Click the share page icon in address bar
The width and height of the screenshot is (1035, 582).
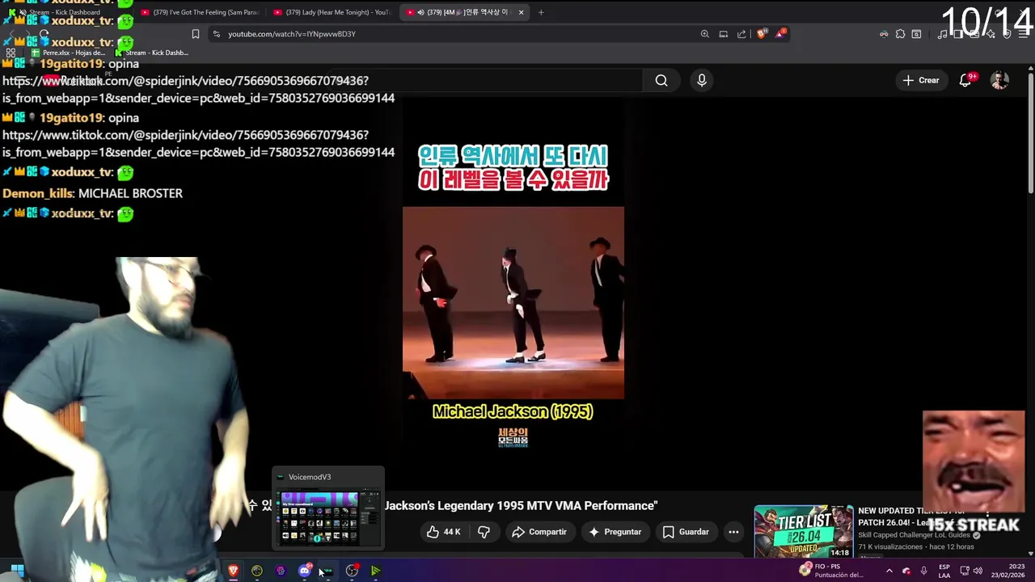click(x=741, y=34)
